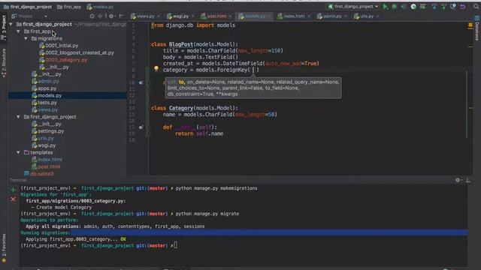Open post.html under templates
The height and width of the screenshot is (270, 481).
46,166
